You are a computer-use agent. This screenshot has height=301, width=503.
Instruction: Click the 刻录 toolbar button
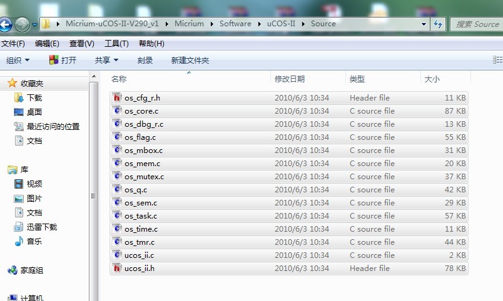[x=145, y=60]
